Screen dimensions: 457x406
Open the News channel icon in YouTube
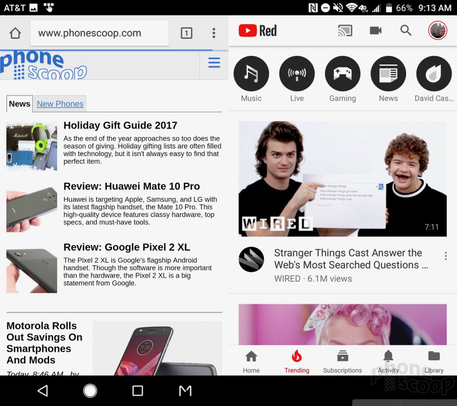point(388,74)
